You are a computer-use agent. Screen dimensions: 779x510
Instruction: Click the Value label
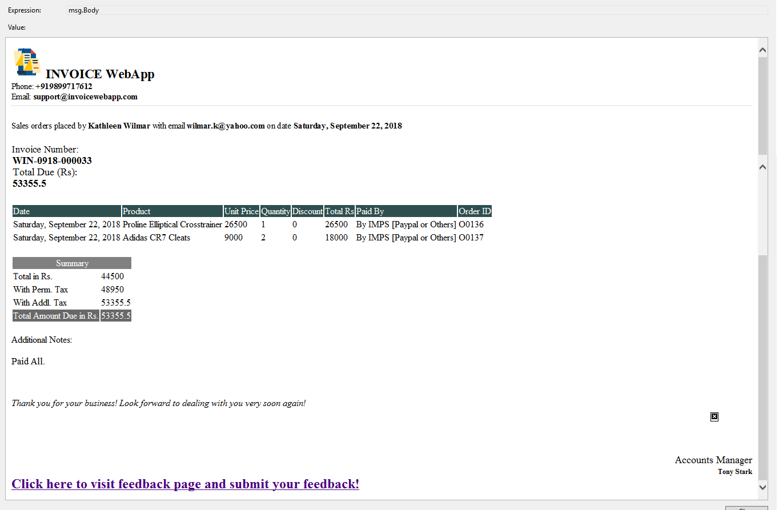17,27
